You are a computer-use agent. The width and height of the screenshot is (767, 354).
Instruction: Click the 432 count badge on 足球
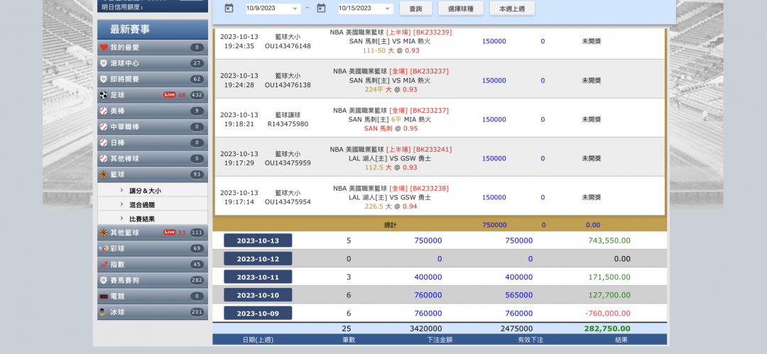point(197,95)
